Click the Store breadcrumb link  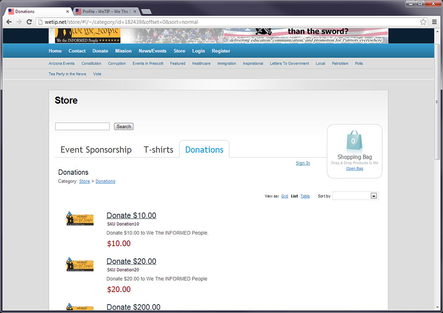[85, 181]
